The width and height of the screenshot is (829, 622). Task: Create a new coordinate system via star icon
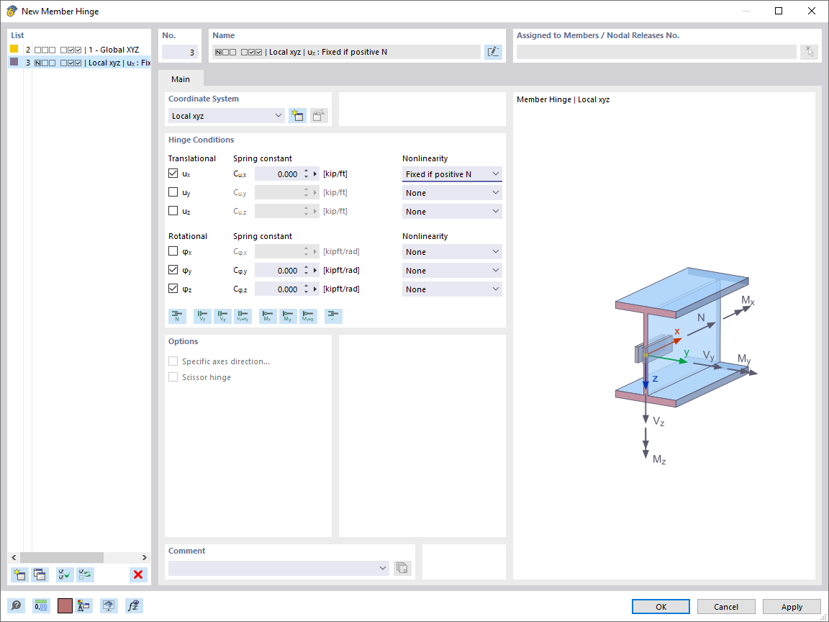(x=297, y=115)
